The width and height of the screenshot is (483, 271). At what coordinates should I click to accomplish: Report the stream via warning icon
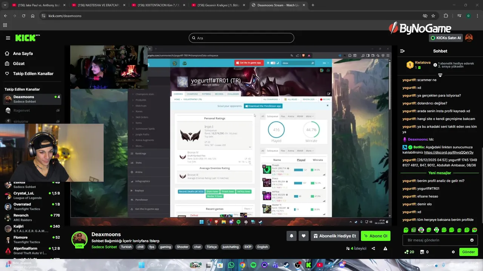point(385,248)
